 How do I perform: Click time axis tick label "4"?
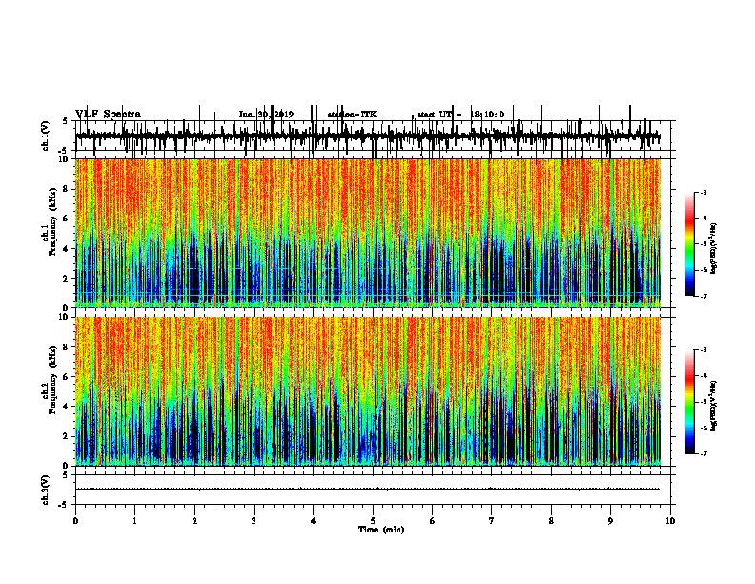[314, 521]
